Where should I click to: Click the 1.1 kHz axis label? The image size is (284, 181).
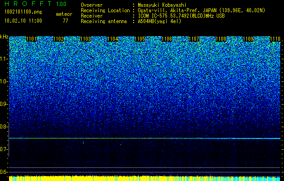(x=4, y=59)
